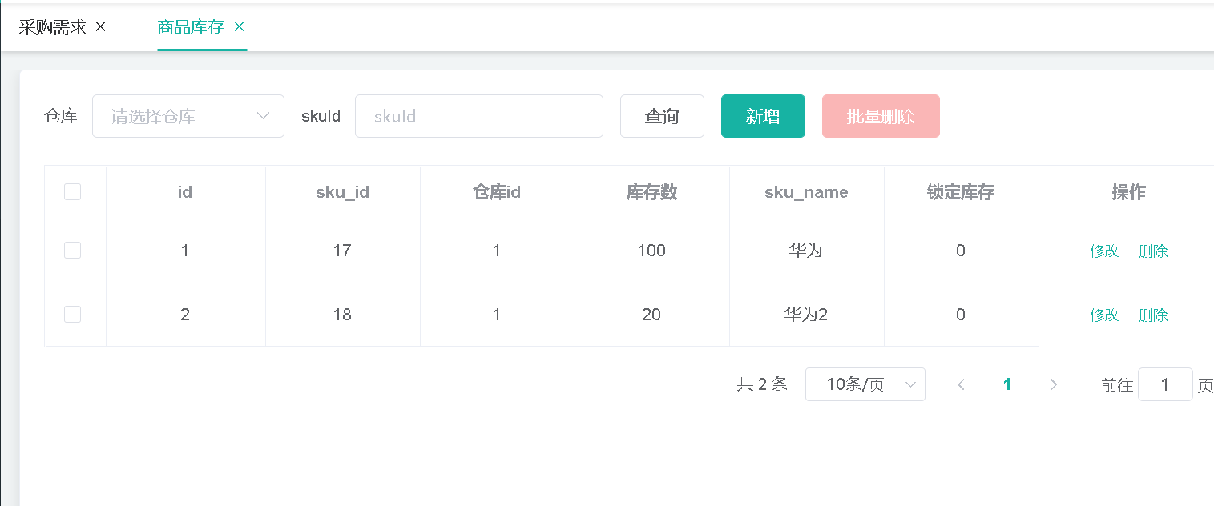Image resolution: width=1214 pixels, height=506 pixels.
Task: Click the previous page arrow
Action: [x=961, y=384]
